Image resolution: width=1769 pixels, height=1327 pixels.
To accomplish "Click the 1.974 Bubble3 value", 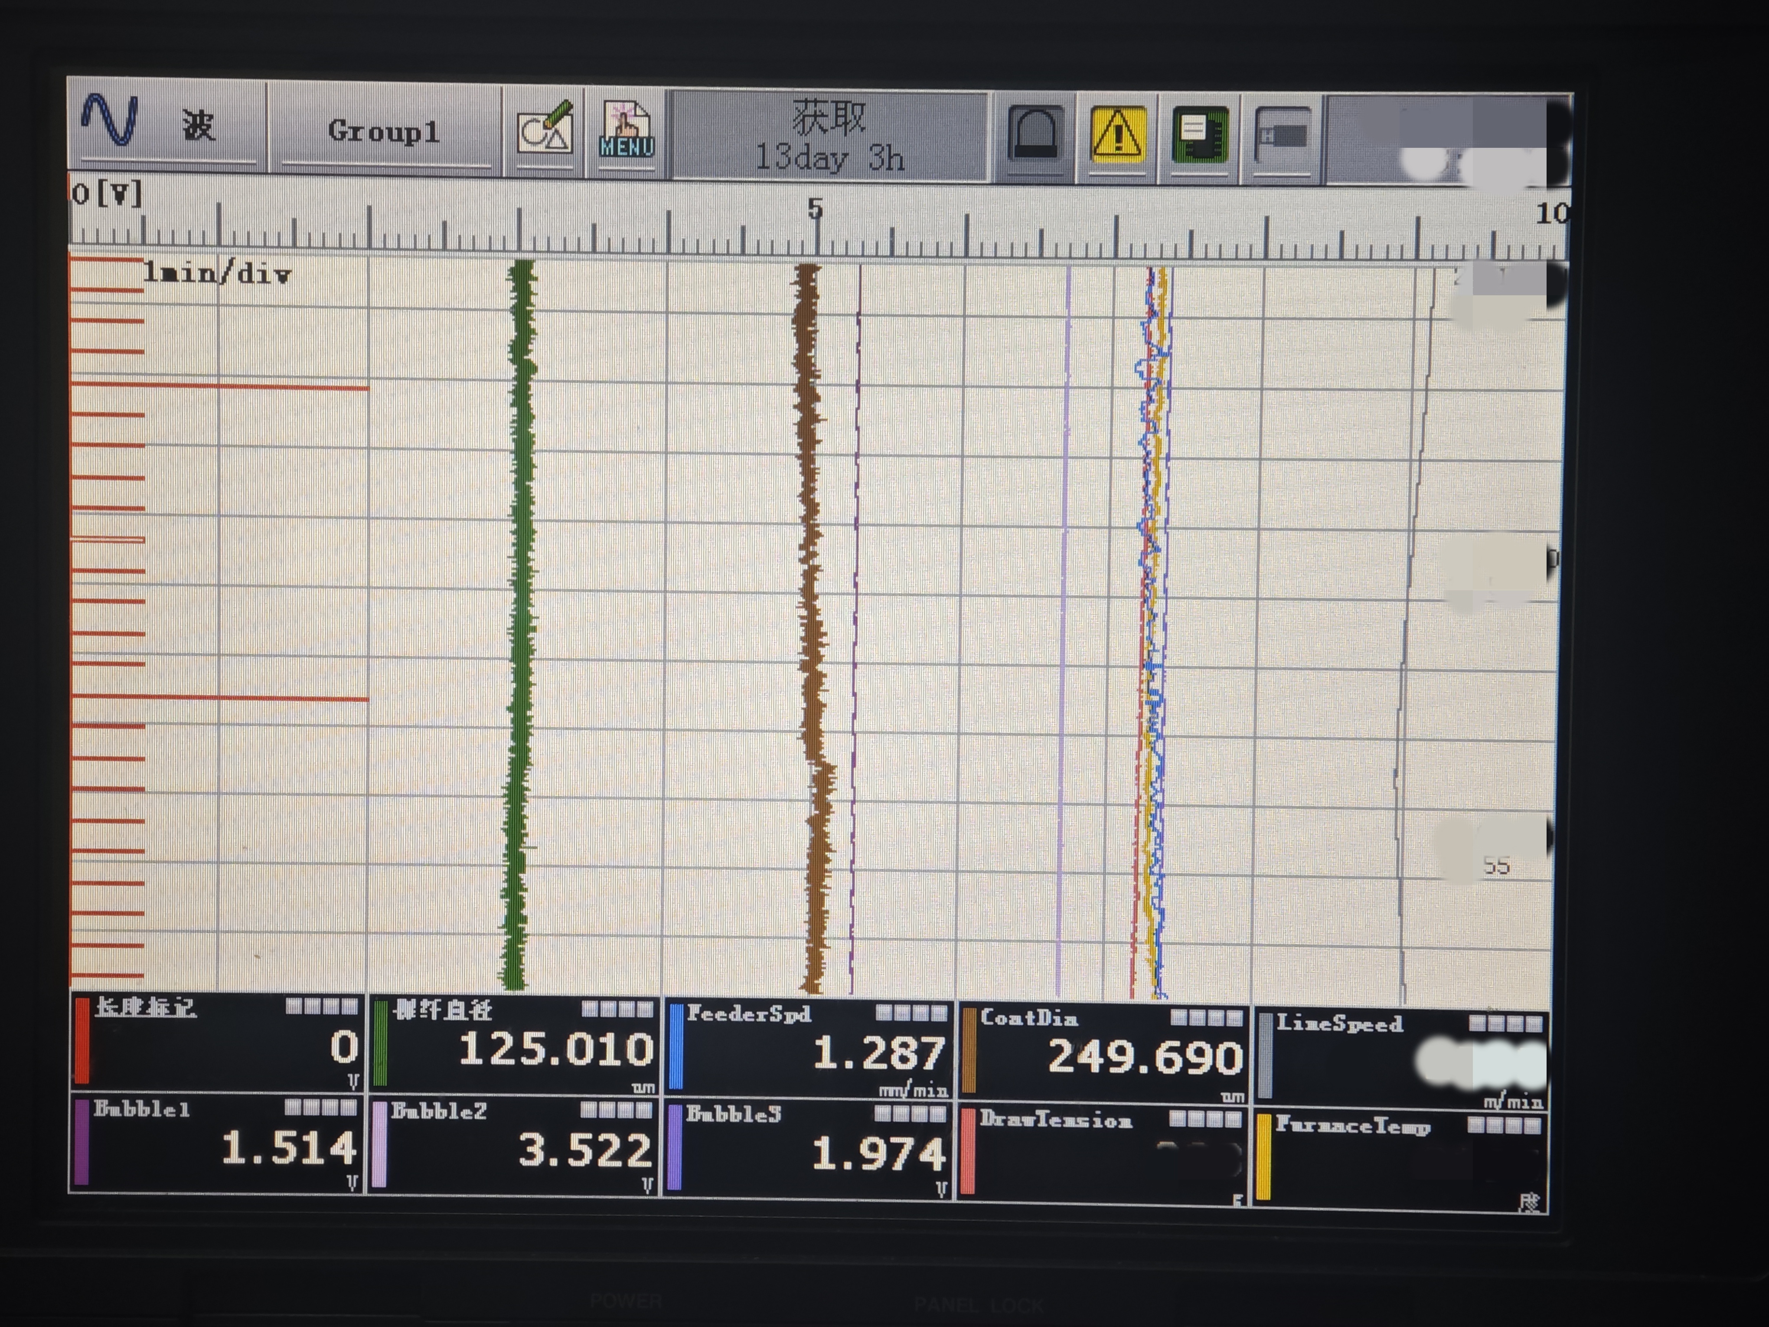I will (880, 1154).
